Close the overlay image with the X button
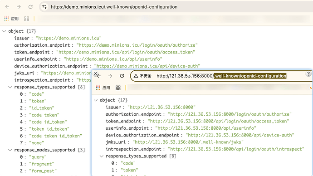The height and width of the screenshot is (176, 313). [95, 73]
